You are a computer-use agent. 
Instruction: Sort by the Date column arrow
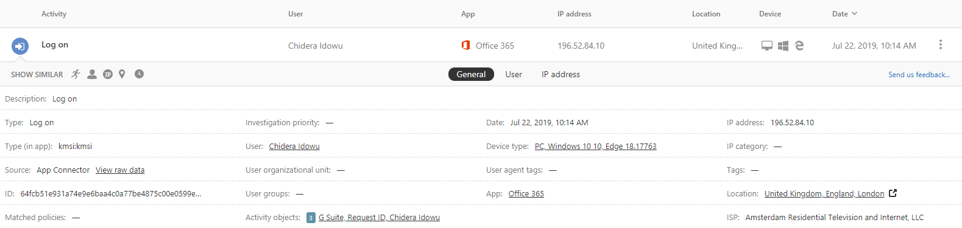tap(854, 13)
